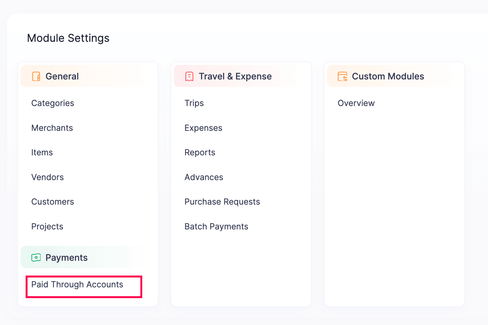The height and width of the screenshot is (325, 488).
Task: Open Trips settings
Action: pos(194,103)
